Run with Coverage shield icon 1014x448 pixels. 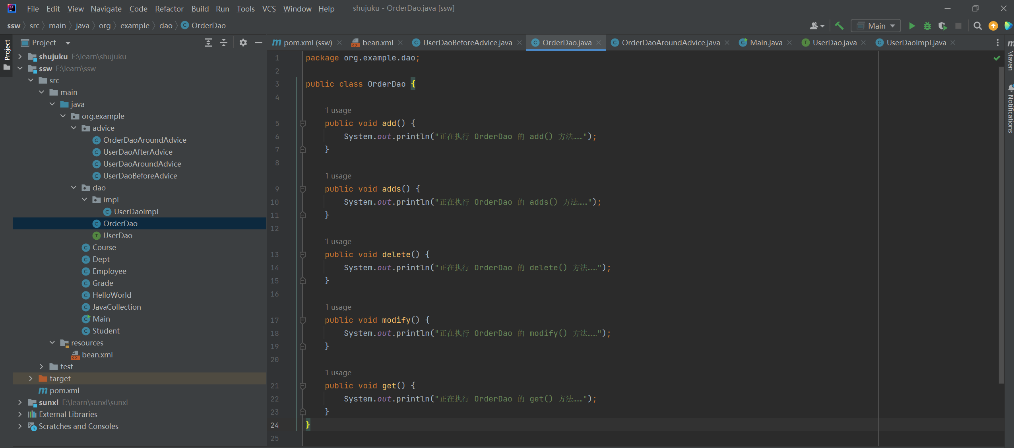942,26
